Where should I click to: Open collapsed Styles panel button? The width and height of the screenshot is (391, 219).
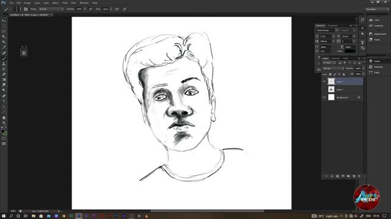pos(375,40)
